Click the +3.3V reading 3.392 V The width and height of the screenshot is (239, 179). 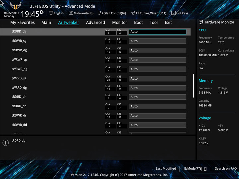pyautogui.click(x=203, y=143)
